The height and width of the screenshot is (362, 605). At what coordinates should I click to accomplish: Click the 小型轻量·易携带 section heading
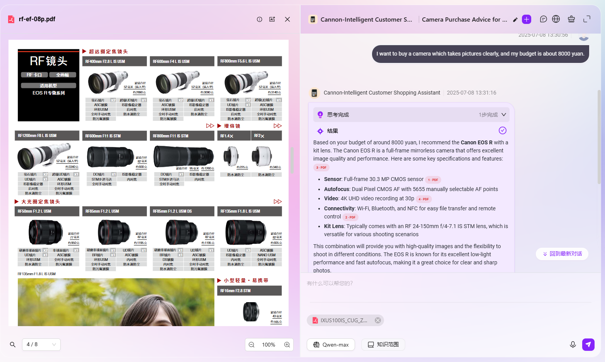(246, 281)
